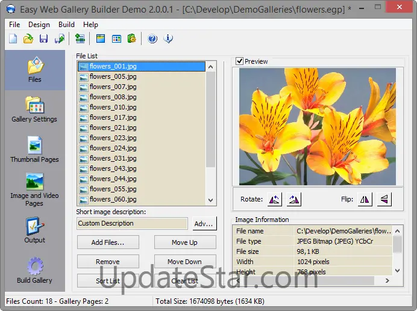
Task: Click the Add Files... button
Action: [x=108, y=242]
